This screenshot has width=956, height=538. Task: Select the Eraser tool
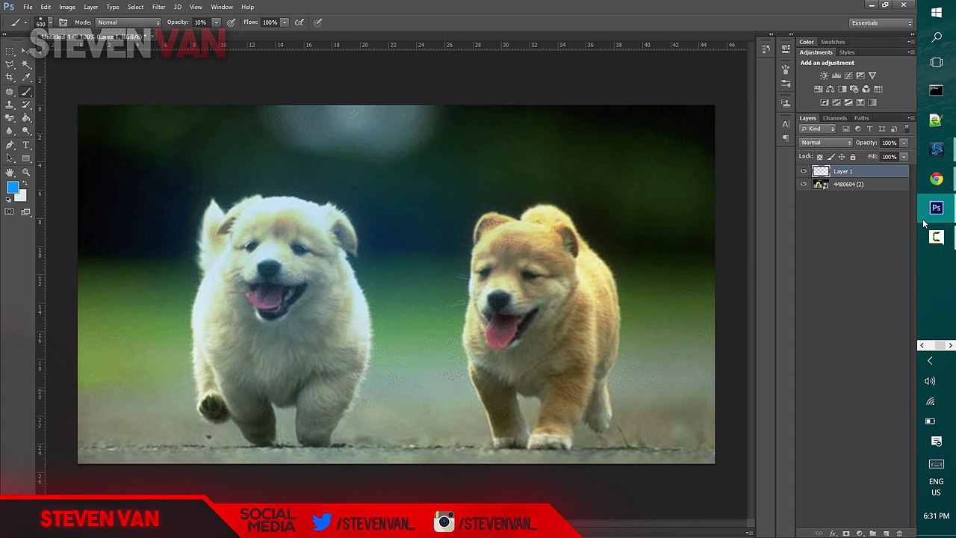point(10,118)
